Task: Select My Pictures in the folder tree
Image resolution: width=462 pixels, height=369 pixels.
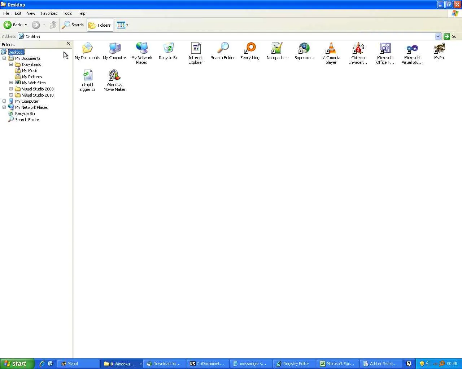Action: [32, 77]
